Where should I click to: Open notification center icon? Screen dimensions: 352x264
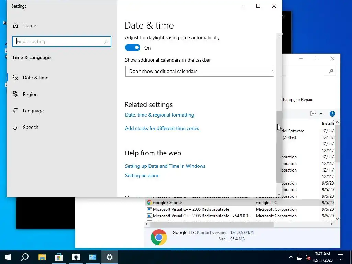[x=341, y=257]
